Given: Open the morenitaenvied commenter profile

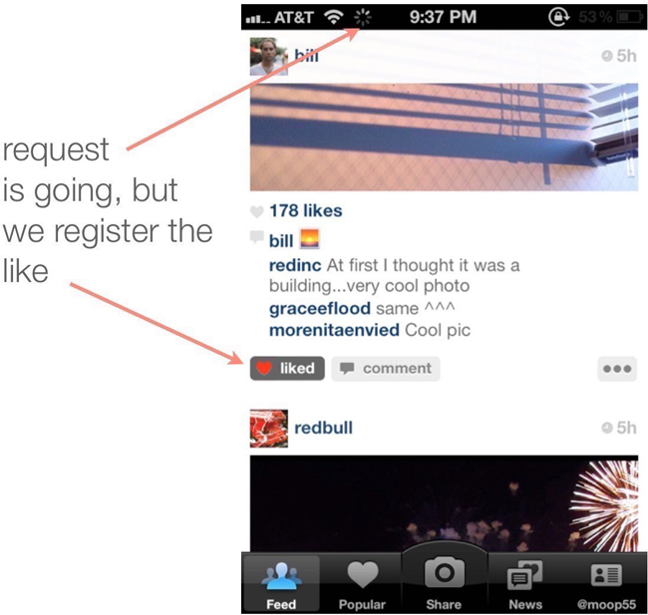Looking at the screenshot, I should (x=334, y=330).
